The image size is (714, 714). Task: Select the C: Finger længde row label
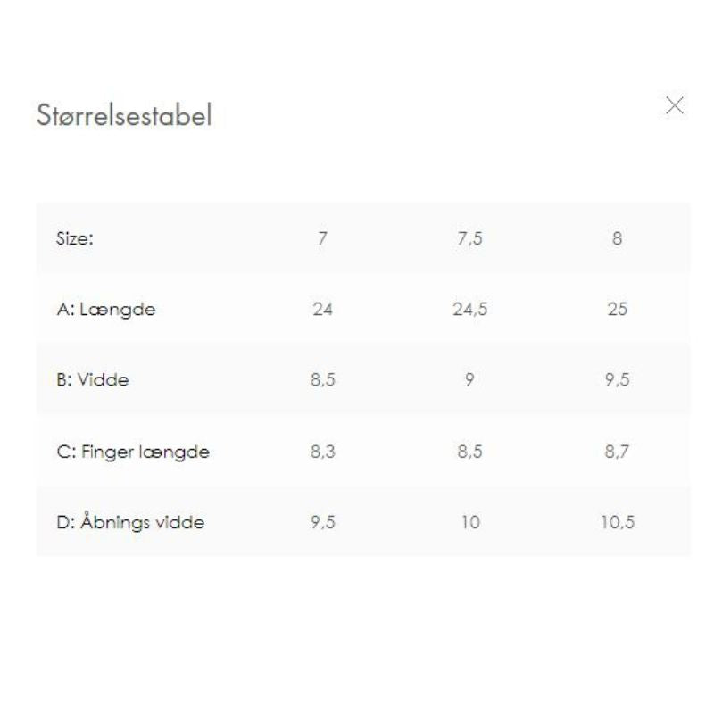click(x=133, y=452)
